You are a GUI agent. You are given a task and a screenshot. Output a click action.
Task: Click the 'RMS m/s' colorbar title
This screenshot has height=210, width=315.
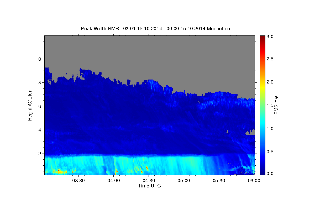point(276,105)
